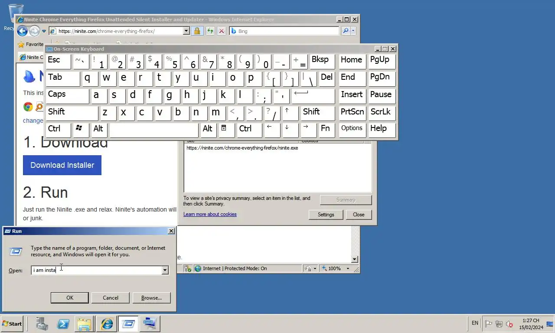Click the Esc key on On-Screen Keyboard
This screenshot has height=333, width=555.
click(x=58, y=62)
